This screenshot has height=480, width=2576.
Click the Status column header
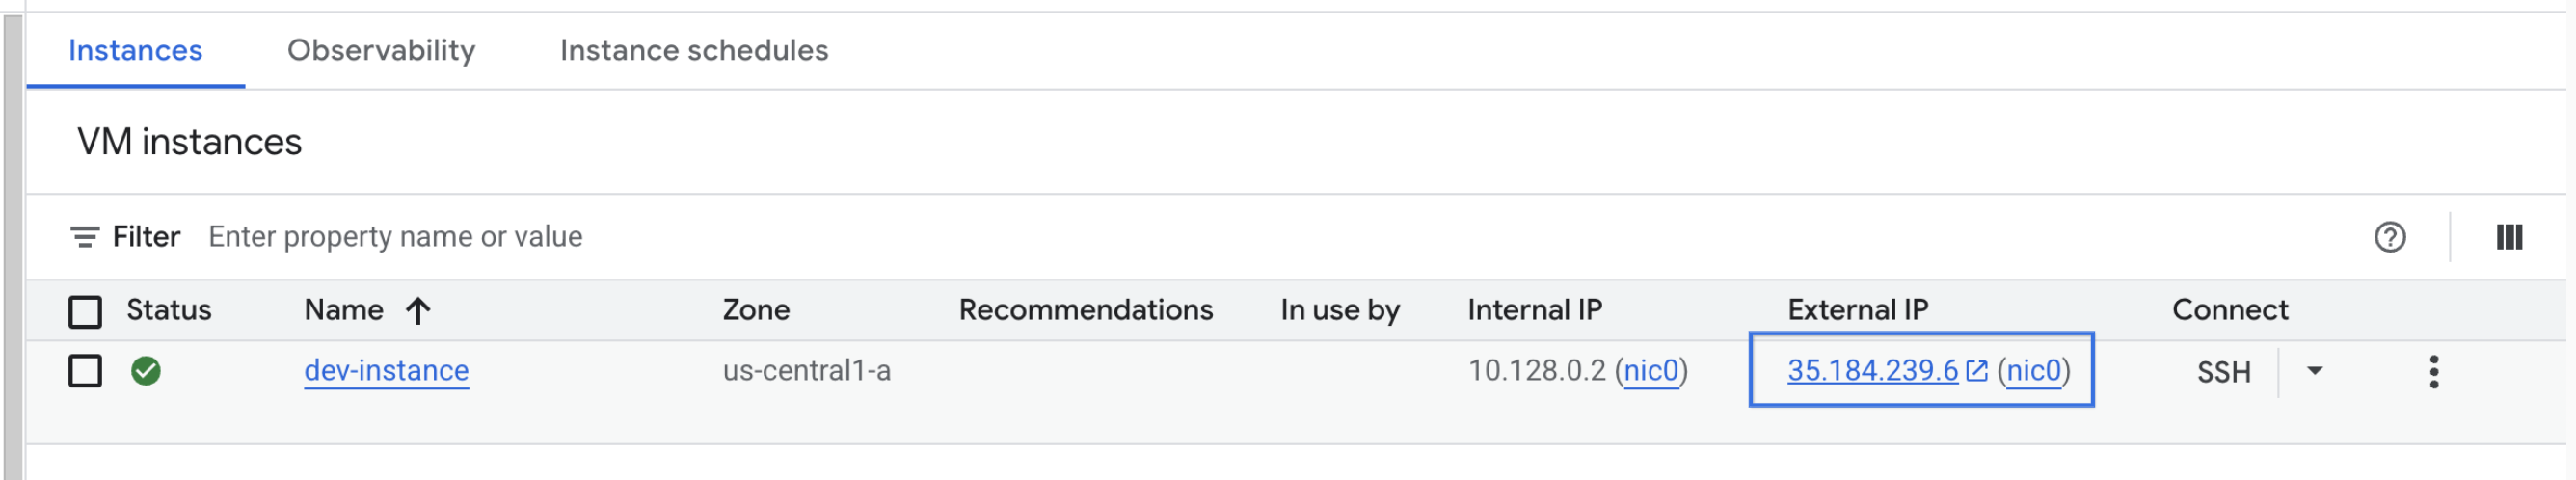tap(169, 310)
